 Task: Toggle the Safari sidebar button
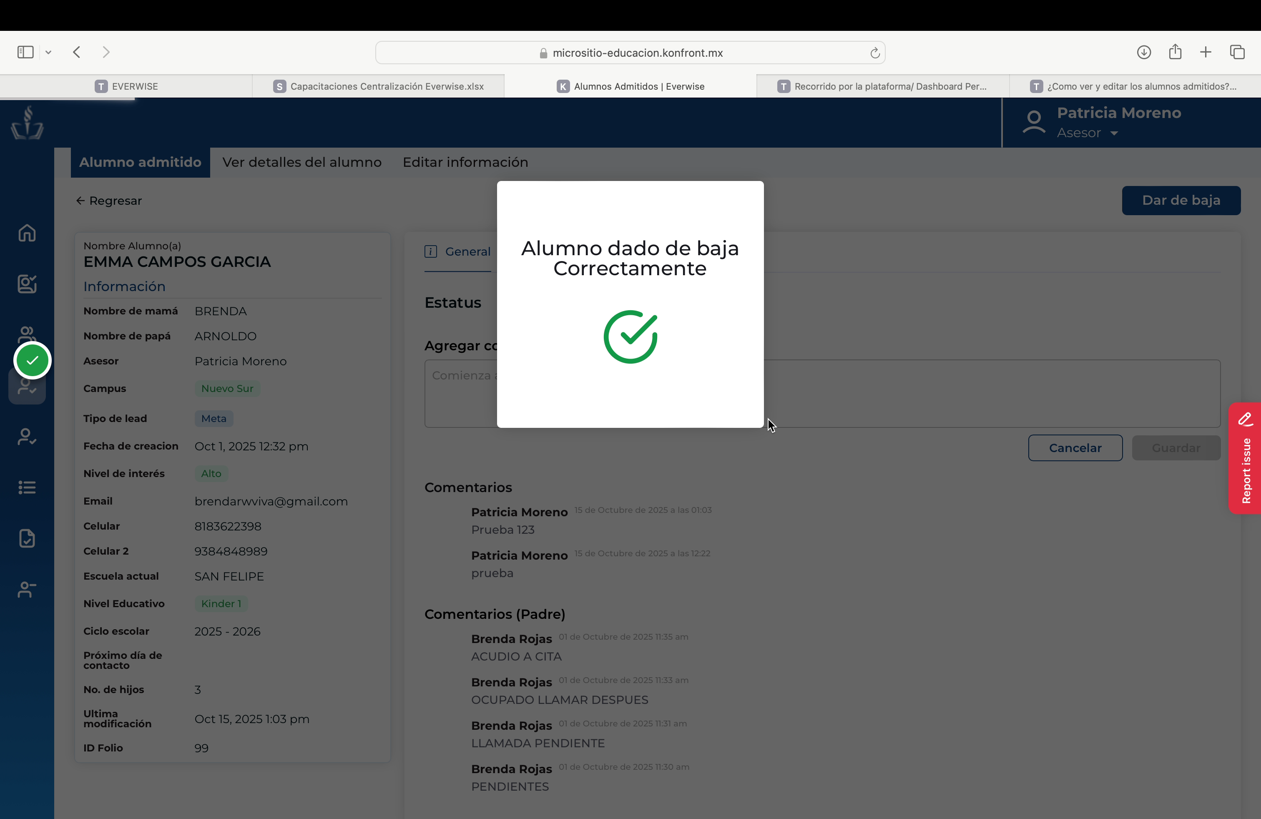[x=25, y=52]
